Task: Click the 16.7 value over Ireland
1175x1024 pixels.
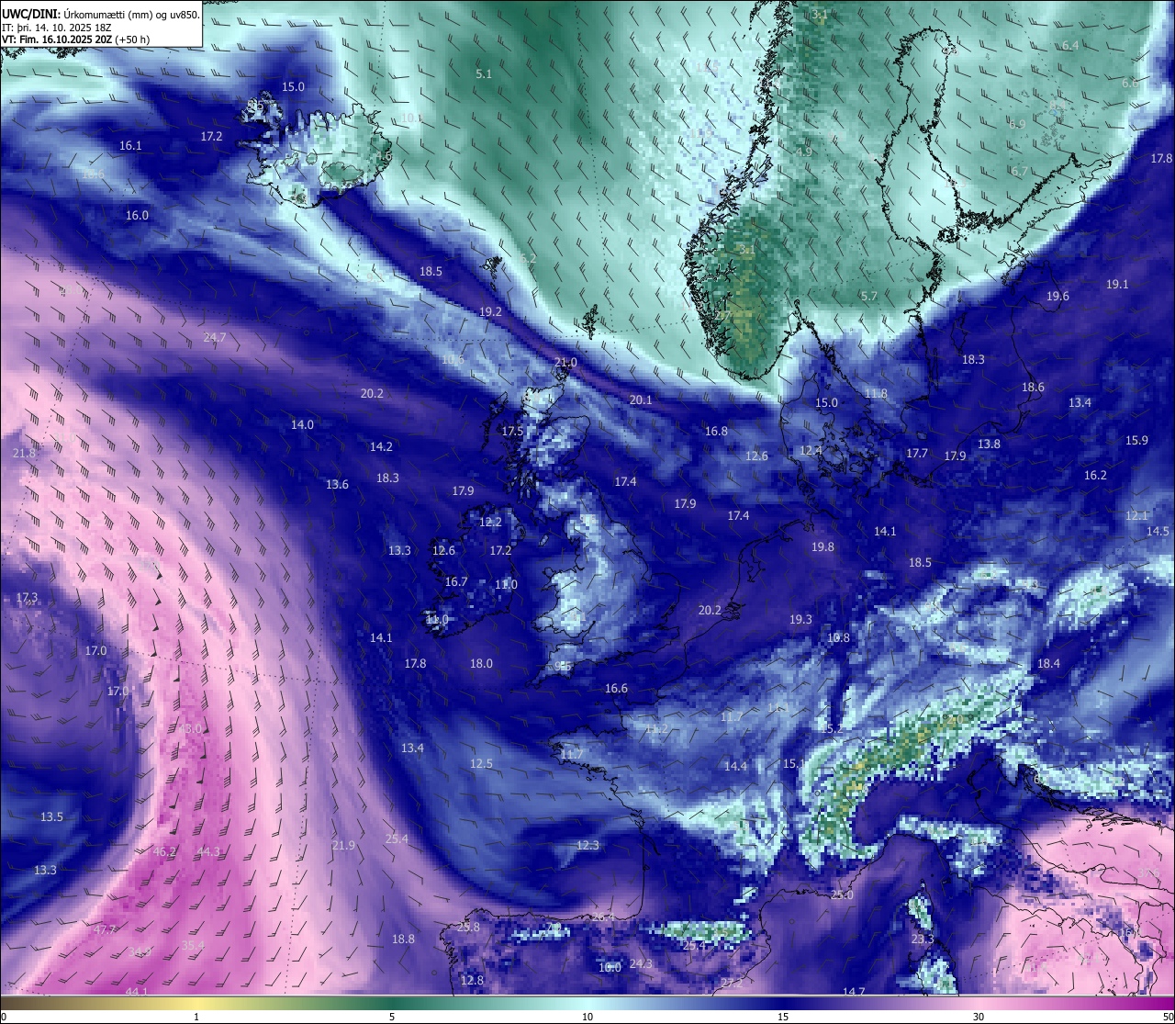Action: tap(456, 581)
